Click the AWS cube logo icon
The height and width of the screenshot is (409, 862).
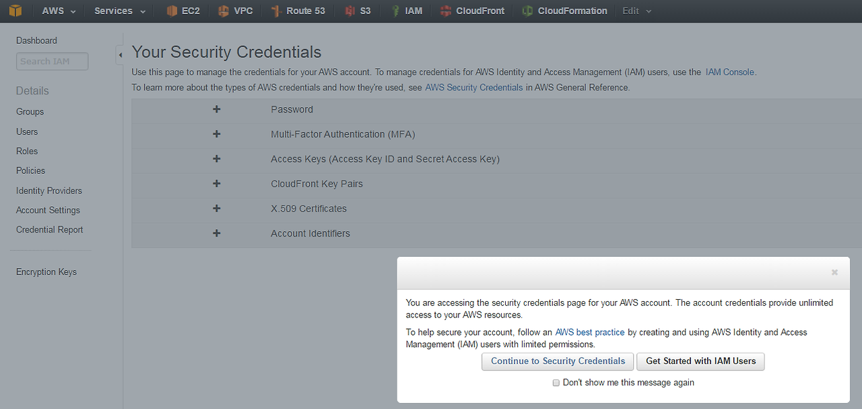coord(15,11)
